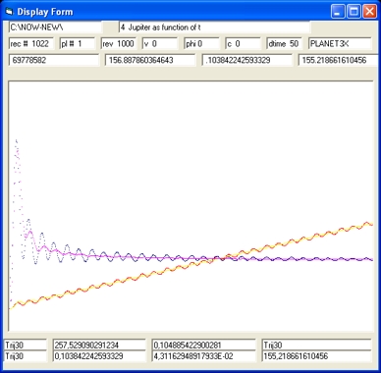Select the '4 Jupiter as function of t' field

(214, 27)
